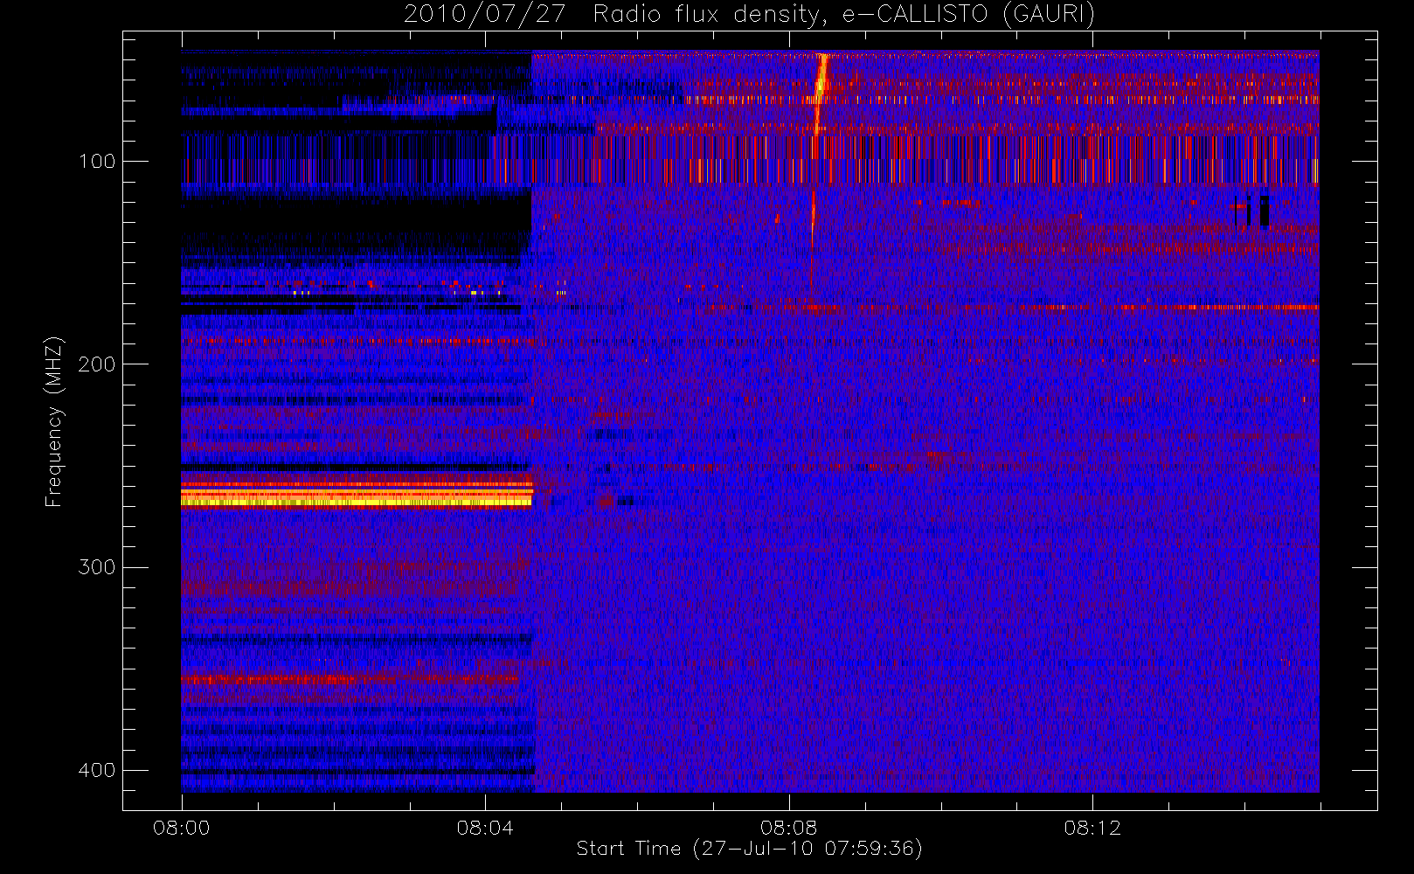Click the 400 frequency tick label
1414x874 pixels.
pos(96,770)
